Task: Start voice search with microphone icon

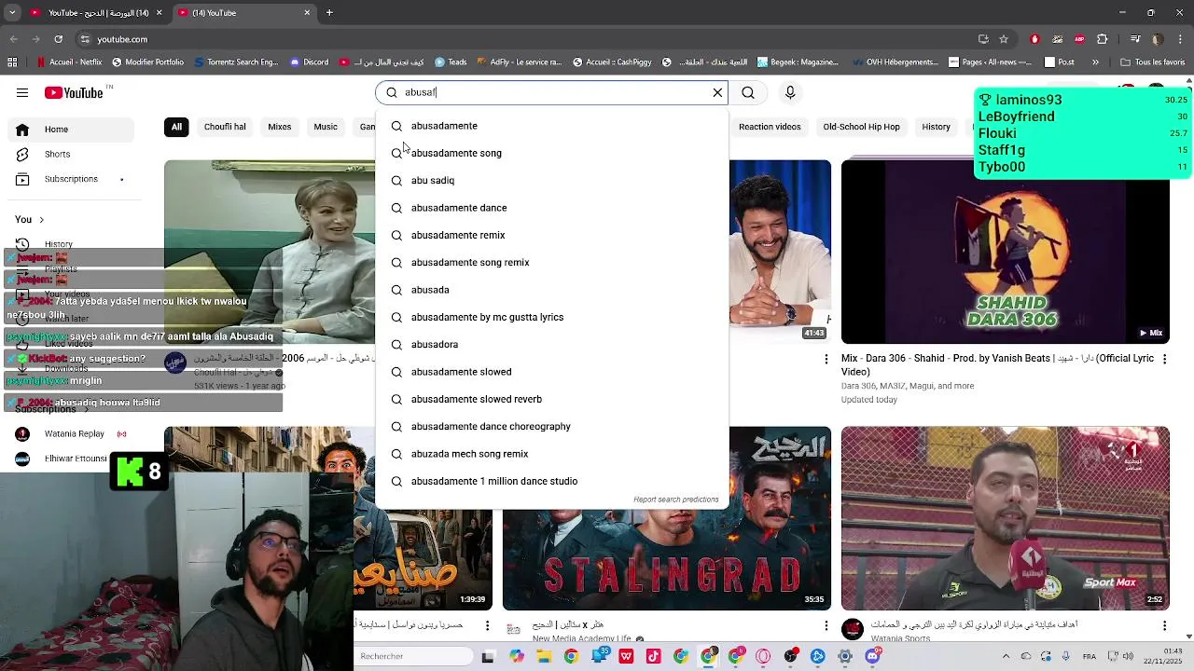Action: pos(790,92)
